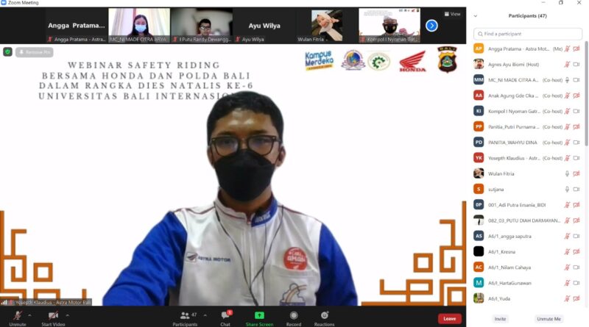Viewport: 589px width, 327px height.
Task: Show next video thumbnails with blue arrow
Action: [x=431, y=26]
